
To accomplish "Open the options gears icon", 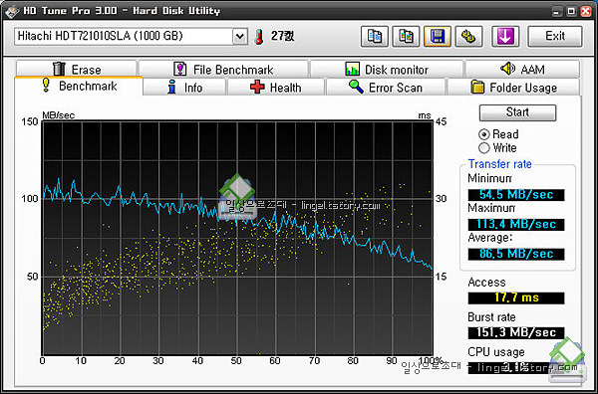I will [468, 37].
